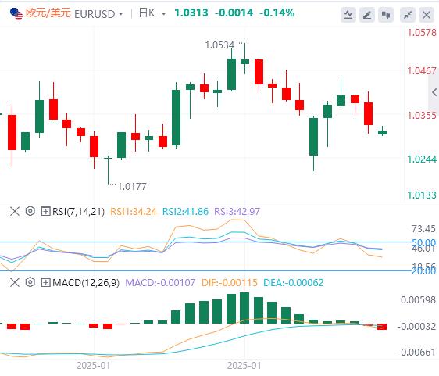Open MACD indicator settings gear

coord(30,282)
